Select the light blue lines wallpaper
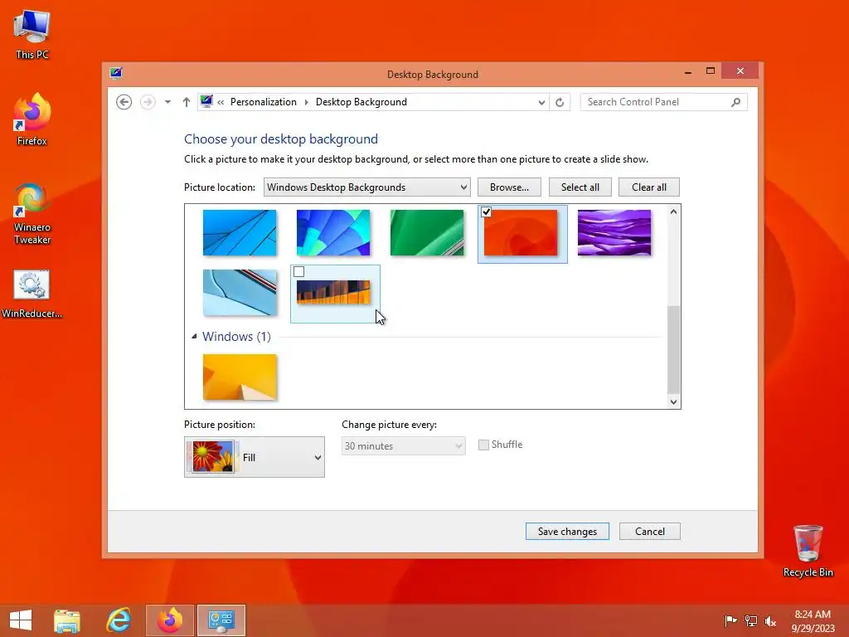Viewport: 849px width, 637px height. point(240,232)
